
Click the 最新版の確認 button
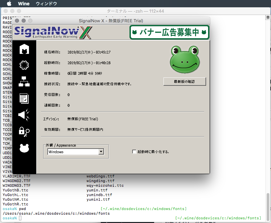click(184, 81)
